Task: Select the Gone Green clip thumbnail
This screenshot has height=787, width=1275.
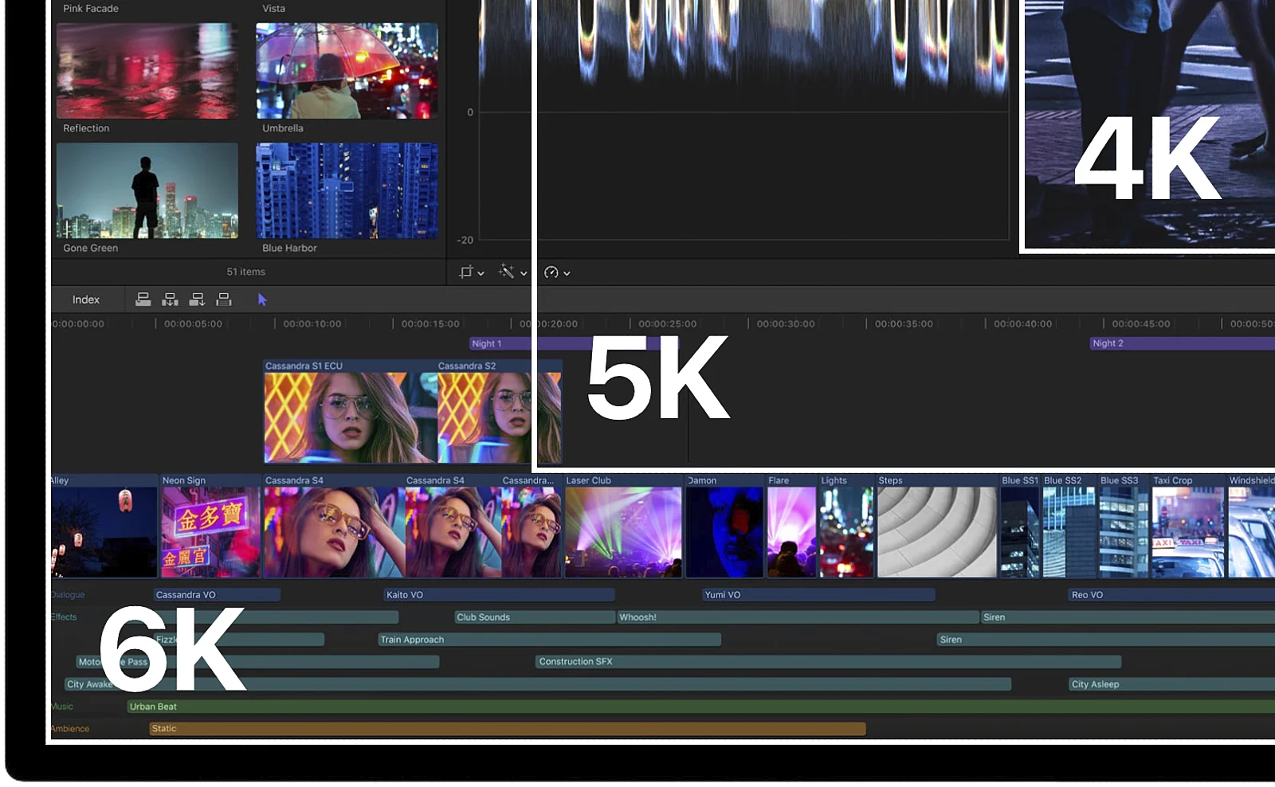Action: [x=147, y=190]
